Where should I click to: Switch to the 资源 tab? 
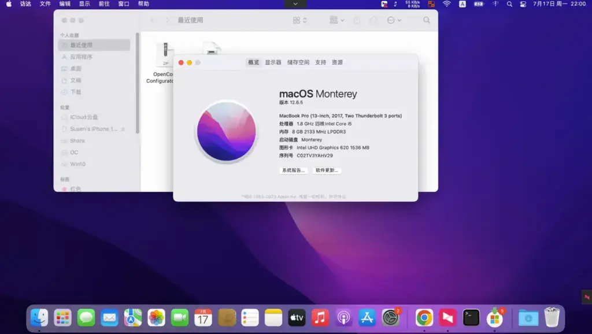[337, 62]
